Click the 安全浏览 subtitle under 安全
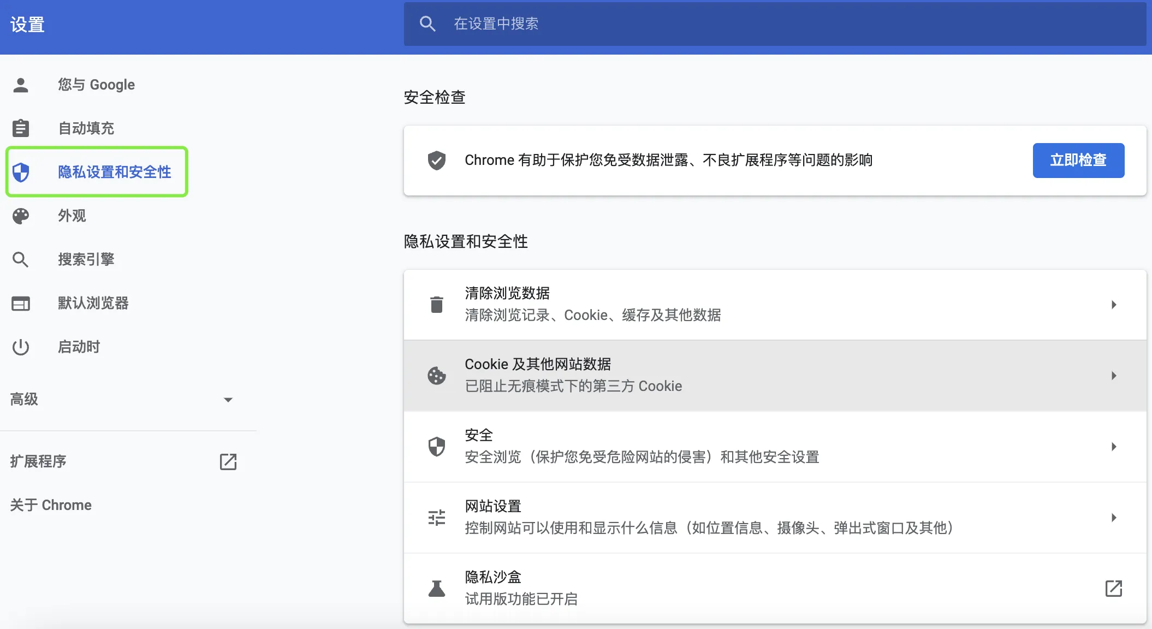The image size is (1152, 629). pos(642,457)
